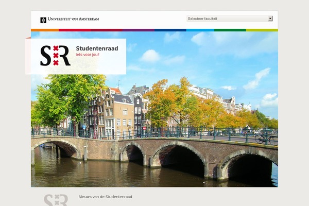Click the Universiteit van Amsterdam crest icon
Screen dimensions: 309x206
click(43, 20)
